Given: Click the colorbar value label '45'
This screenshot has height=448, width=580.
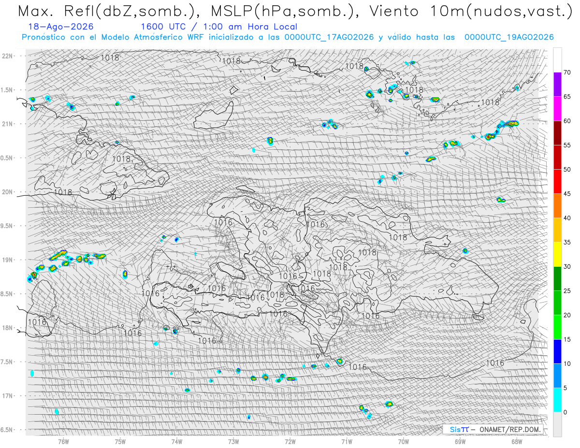Looking at the screenshot, I should pyautogui.click(x=567, y=194).
